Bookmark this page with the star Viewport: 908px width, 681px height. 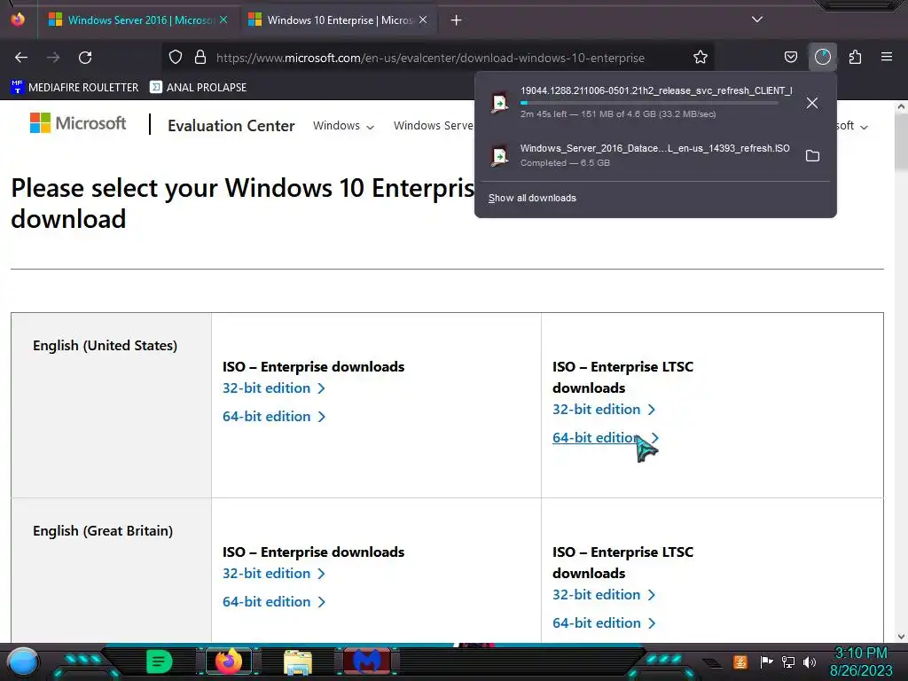point(701,58)
